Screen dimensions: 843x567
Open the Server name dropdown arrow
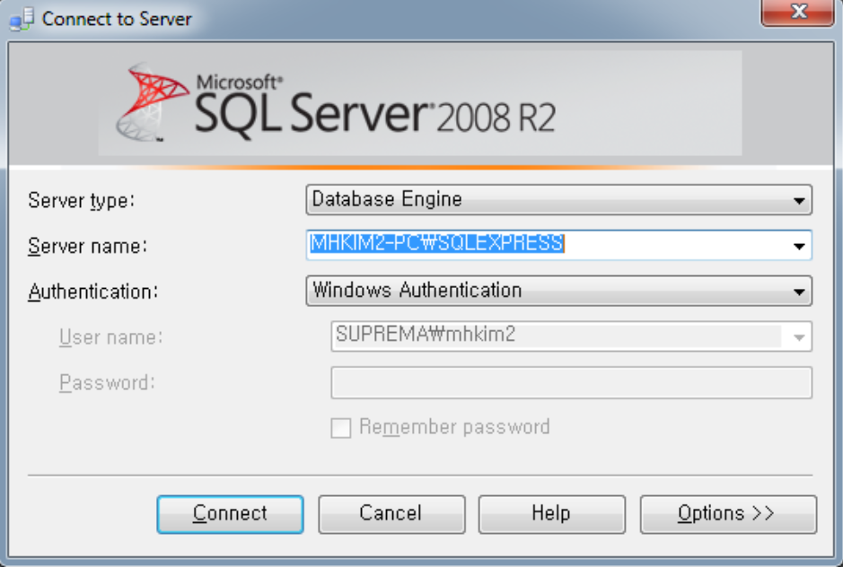(x=799, y=246)
